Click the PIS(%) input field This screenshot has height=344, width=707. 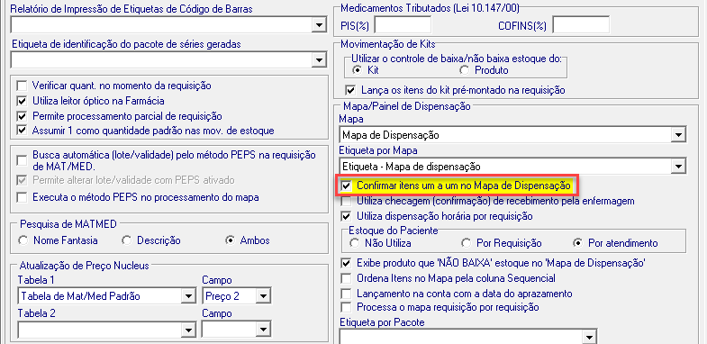403,25
